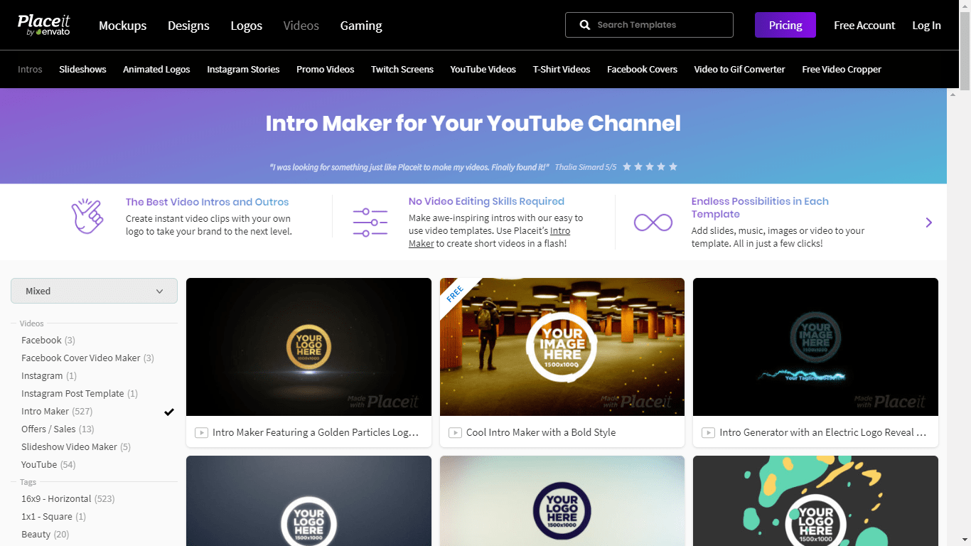
Task: Open Video to Gif Converter
Action: [739, 69]
